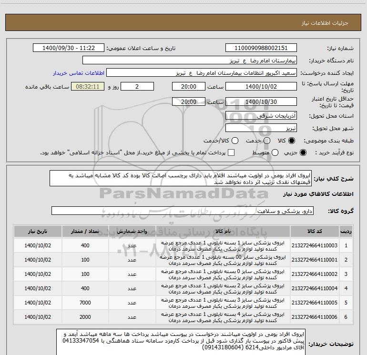Click the واحد شمارش column header
The image size is (367, 355).
(132, 232)
